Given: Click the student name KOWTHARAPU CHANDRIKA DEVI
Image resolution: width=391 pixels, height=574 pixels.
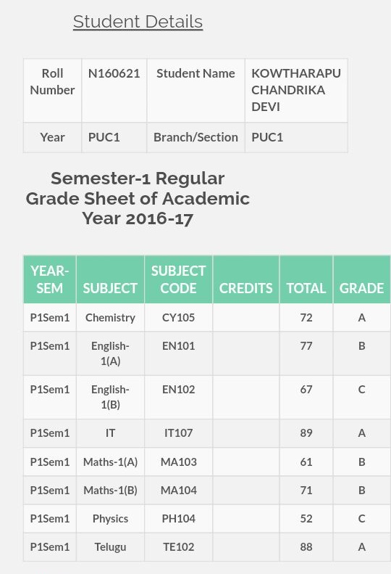Looking at the screenshot, I should tap(296, 91).
